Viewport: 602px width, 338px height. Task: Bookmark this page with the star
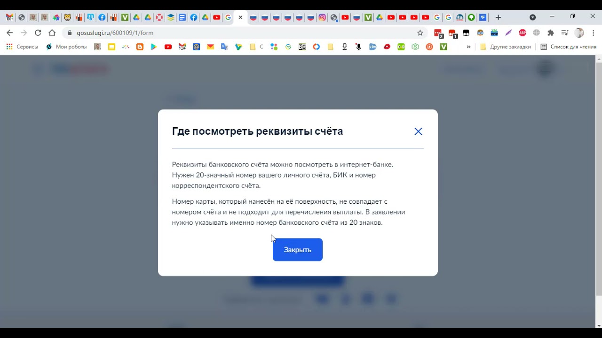[x=420, y=33]
